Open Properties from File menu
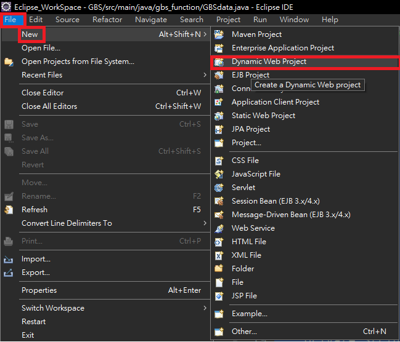This screenshot has width=400, height=342. point(105,290)
